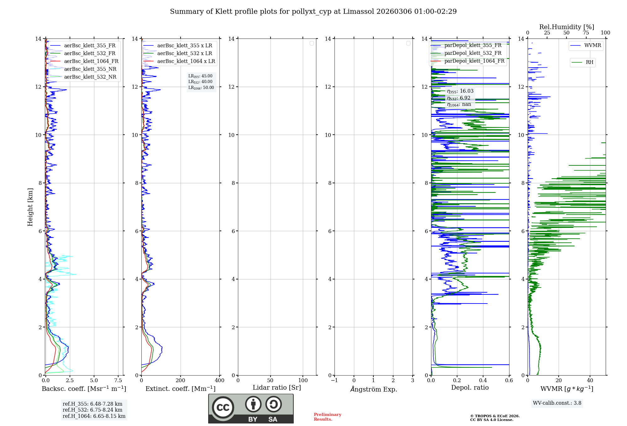Image resolution: width=627 pixels, height=426 pixels.
Task: Click the Rel.Humidity [%] top axis label
Action: 566,27
